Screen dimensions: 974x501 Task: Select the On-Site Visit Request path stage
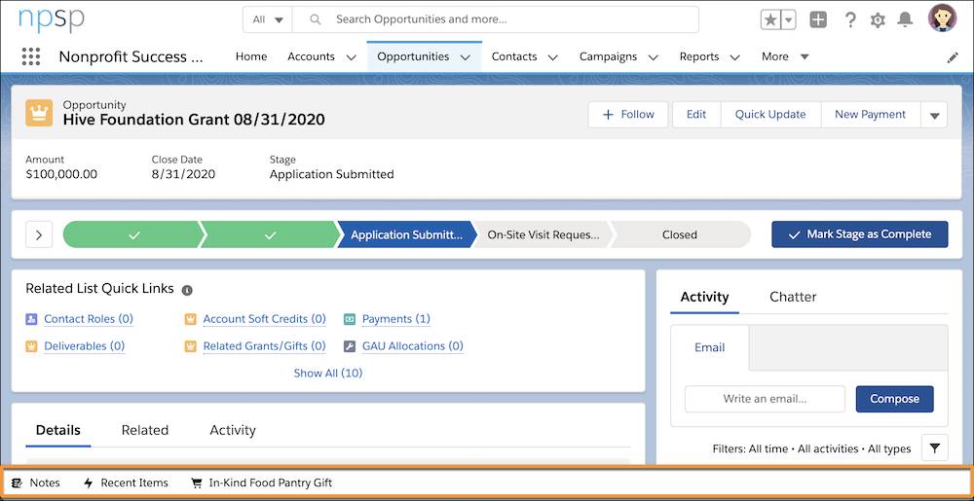pos(543,235)
